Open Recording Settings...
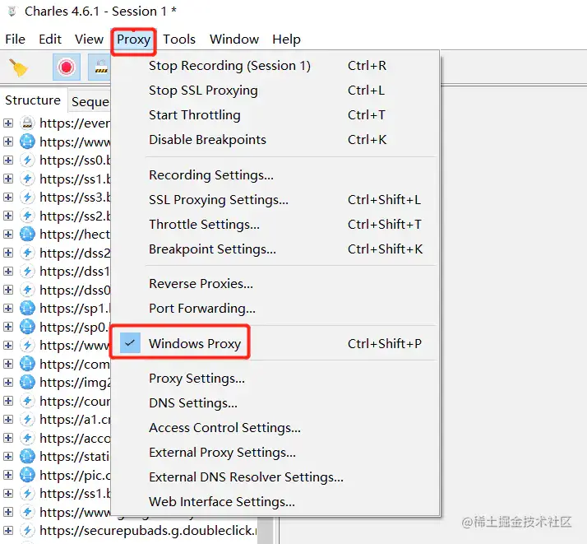 (275, 175)
